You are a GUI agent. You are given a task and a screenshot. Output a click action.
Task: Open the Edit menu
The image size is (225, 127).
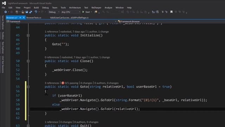(x=10, y=8)
